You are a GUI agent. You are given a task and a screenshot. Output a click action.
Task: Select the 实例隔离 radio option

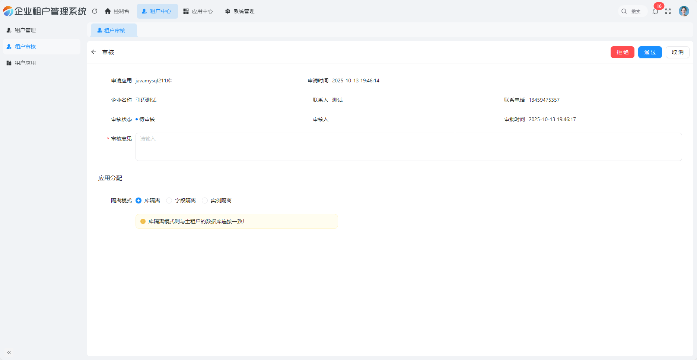205,200
